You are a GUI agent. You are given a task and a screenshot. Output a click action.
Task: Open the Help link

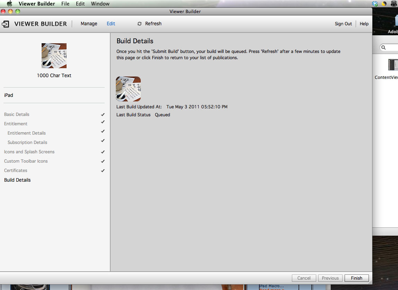(364, 24)
